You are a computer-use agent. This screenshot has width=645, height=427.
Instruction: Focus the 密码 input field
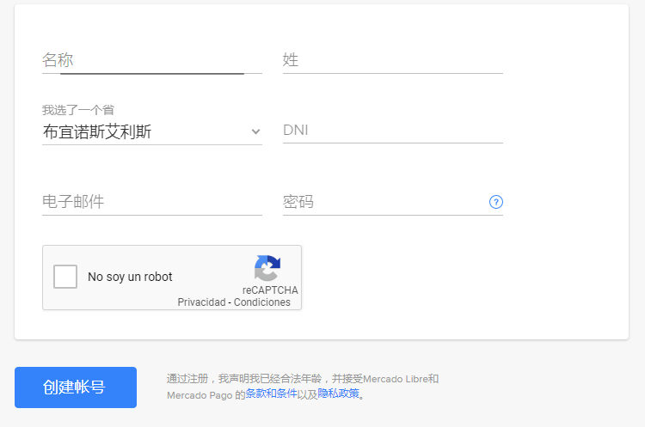click(x=383, y=202)
